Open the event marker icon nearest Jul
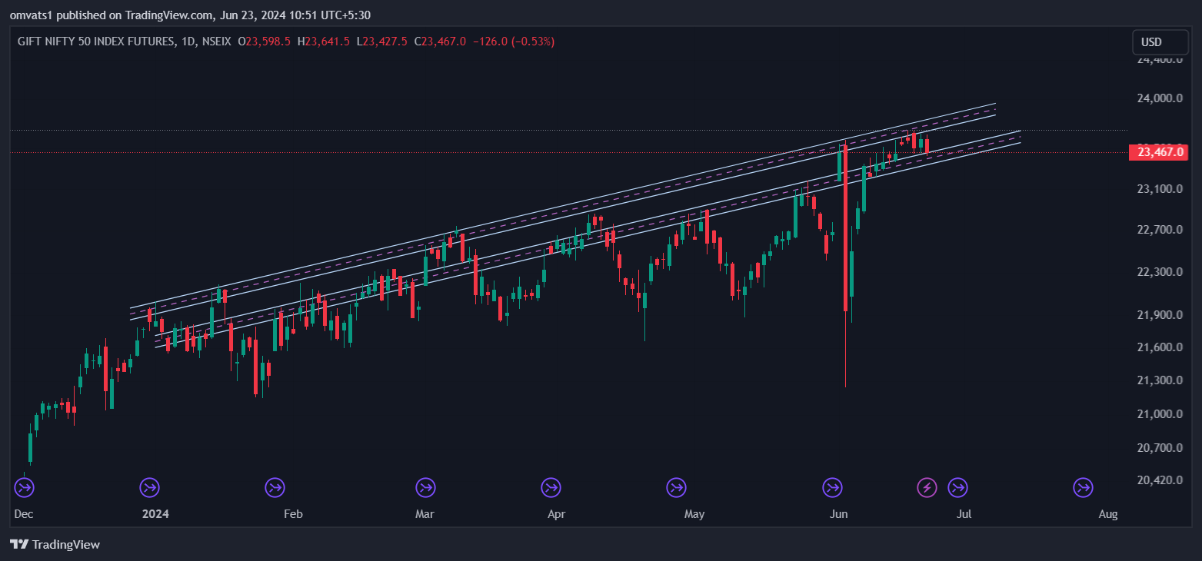 (957, 487)
